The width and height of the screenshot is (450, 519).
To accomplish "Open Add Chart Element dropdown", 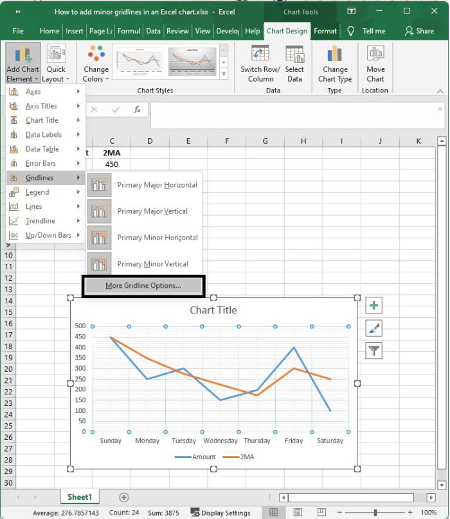I will point(22,63).
